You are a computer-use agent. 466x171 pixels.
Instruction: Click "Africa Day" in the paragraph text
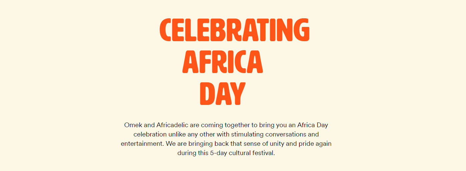(313, 125)
